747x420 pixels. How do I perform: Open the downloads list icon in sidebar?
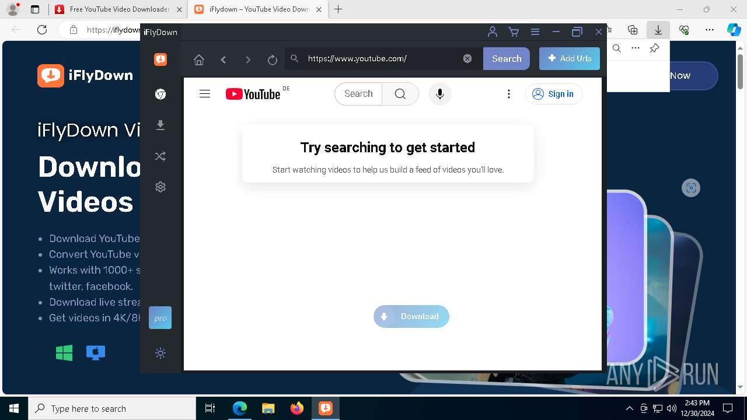(160, 125)
